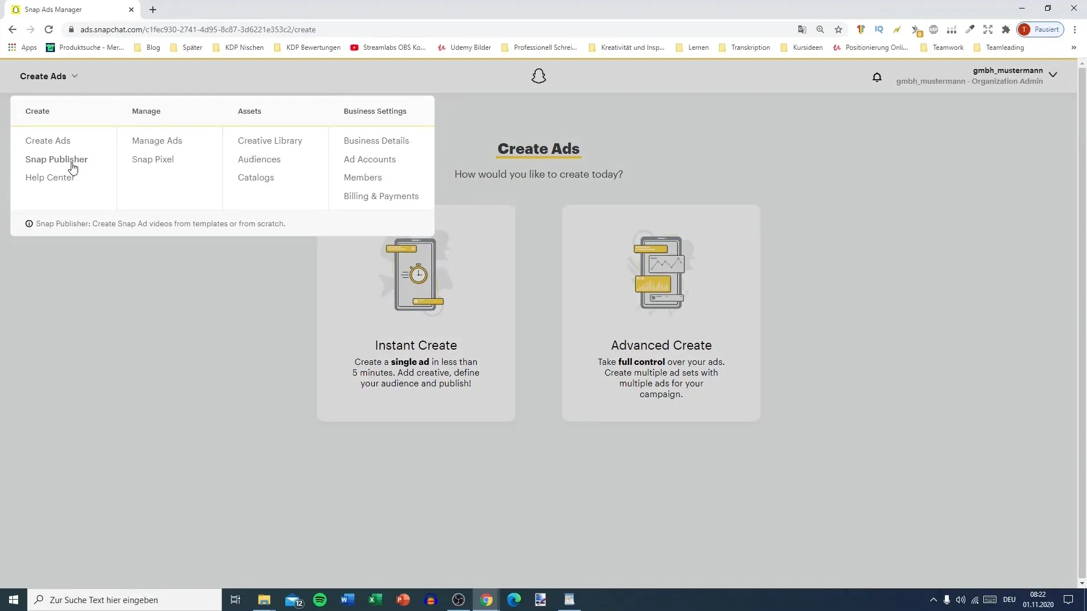This screenshot has height=611, width=1087.
Task: Show more bookmarks chevron
Action: click(x=1074, y=48)
